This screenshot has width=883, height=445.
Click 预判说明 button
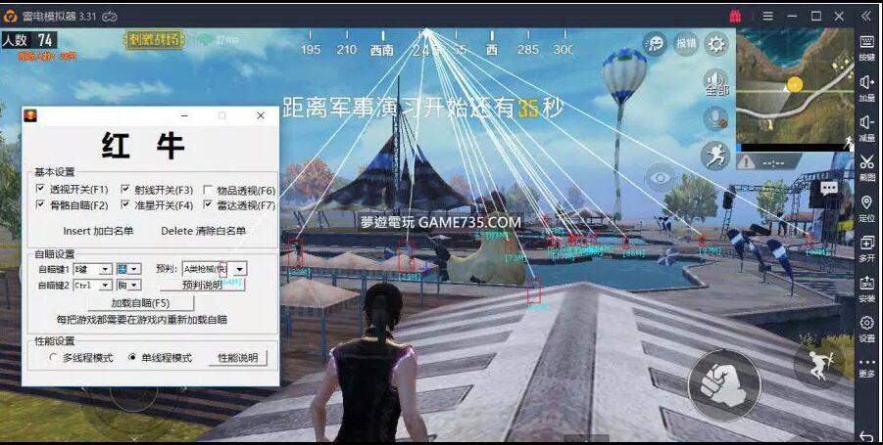click(202, 285)
